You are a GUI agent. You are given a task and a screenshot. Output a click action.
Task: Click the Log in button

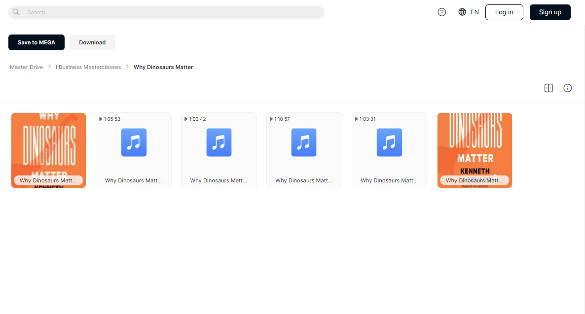click(x=504, y=12)
